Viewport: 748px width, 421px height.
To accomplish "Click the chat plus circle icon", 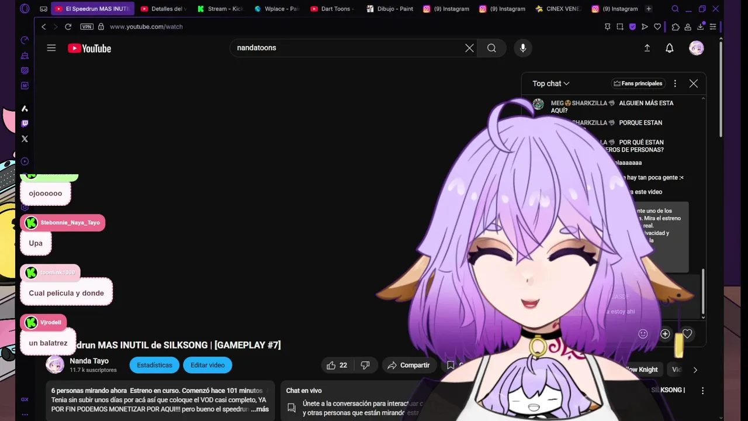I will tap(665, 334).
